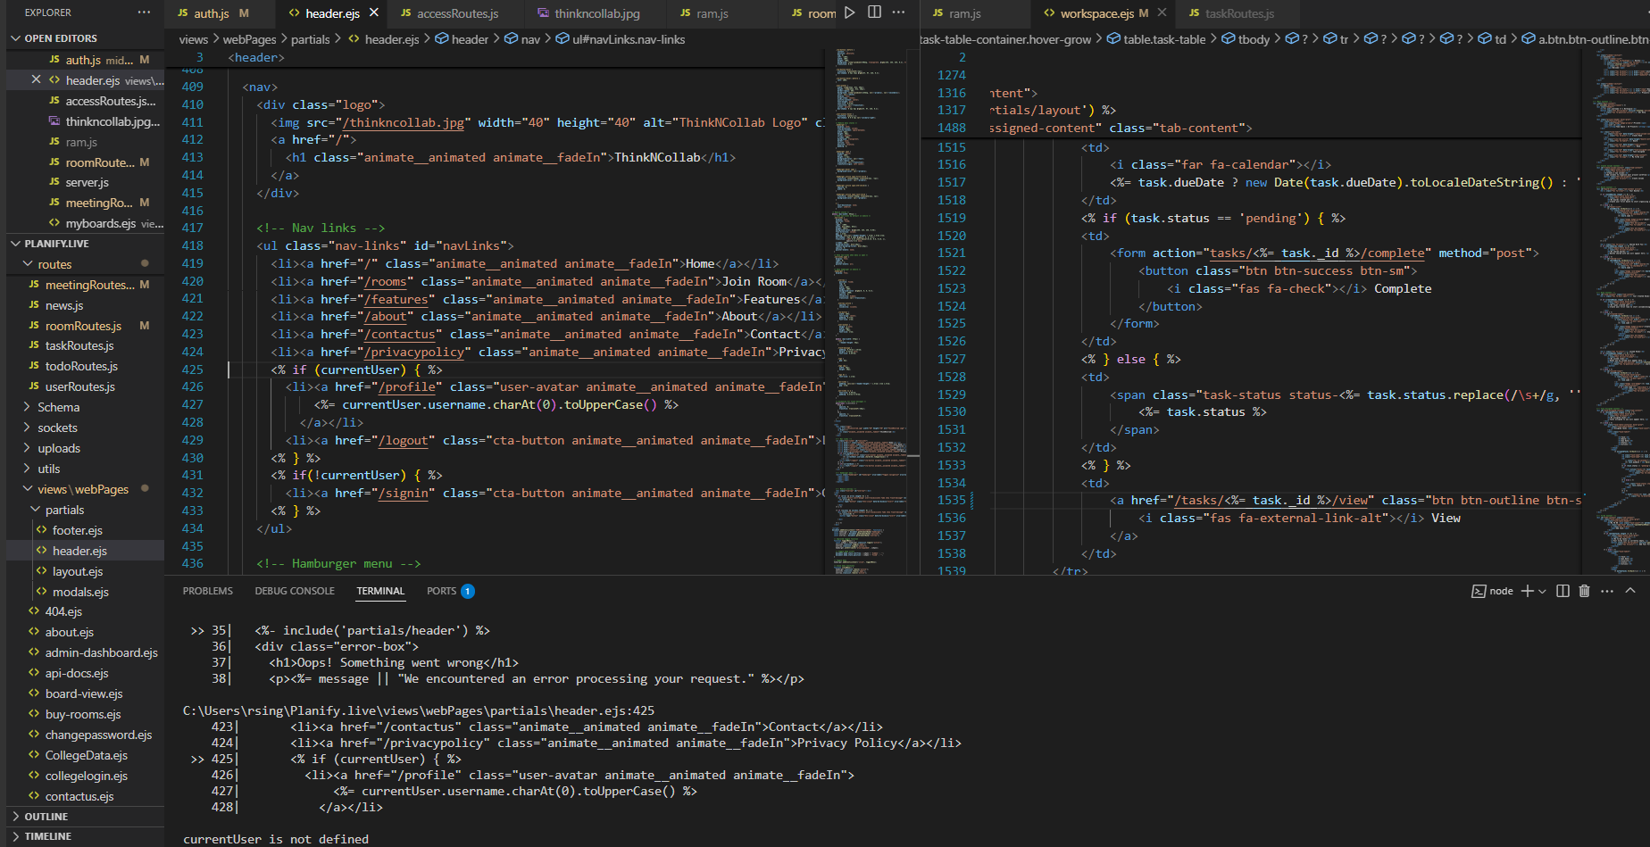
Task: Open contactus.ejs in the explorer
Action: pyautogui.click(x=86, y=796)
